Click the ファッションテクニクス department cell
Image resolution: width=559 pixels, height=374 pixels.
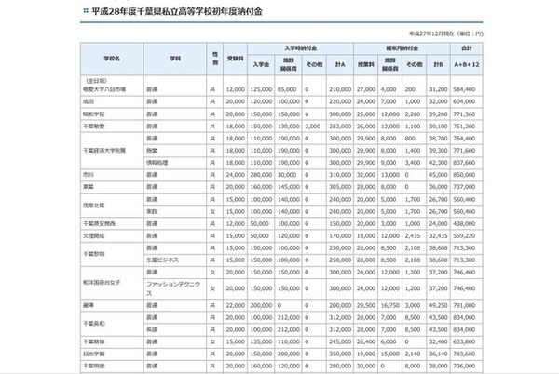175,288
